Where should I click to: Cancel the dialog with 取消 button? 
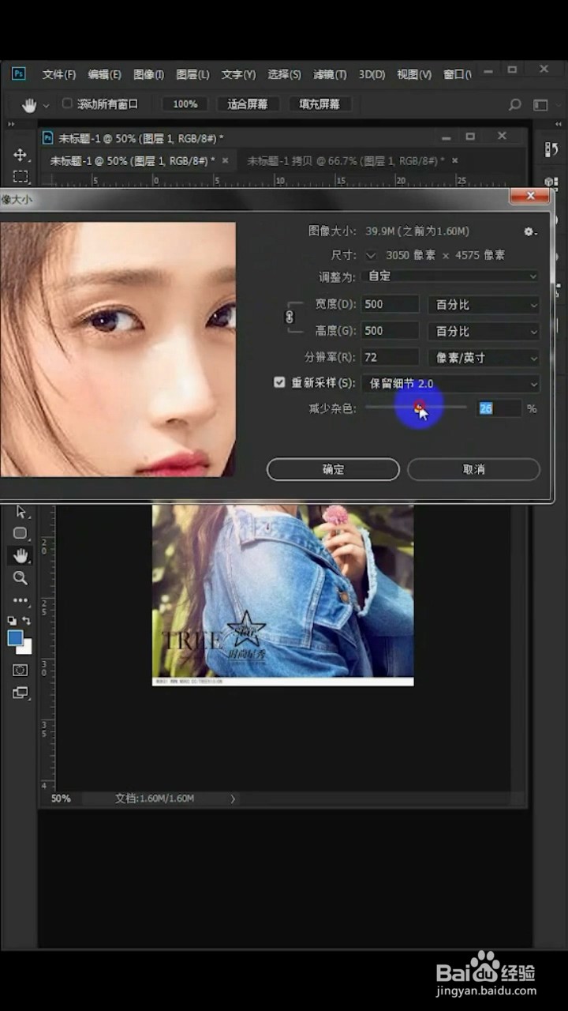click(473, 469)
